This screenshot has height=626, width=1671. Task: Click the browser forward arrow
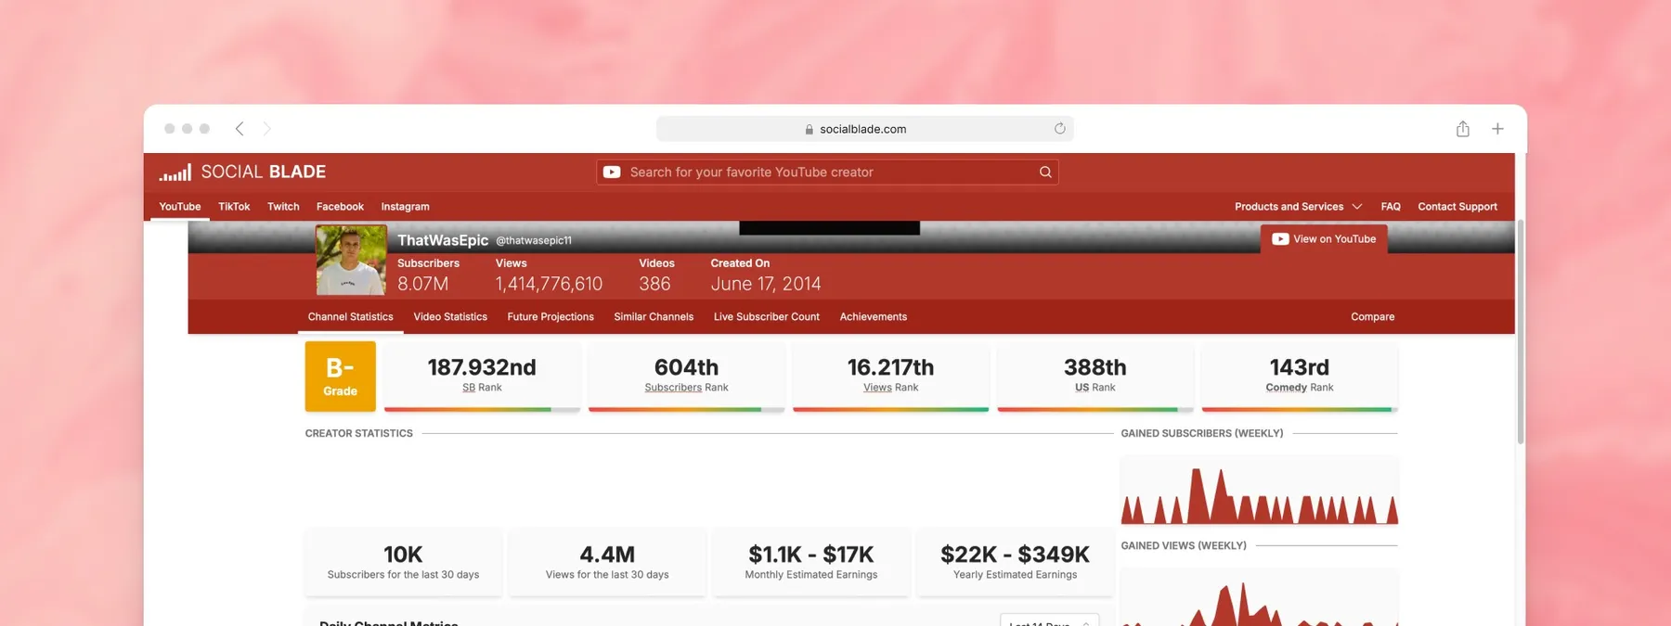[x=266, y=129]
